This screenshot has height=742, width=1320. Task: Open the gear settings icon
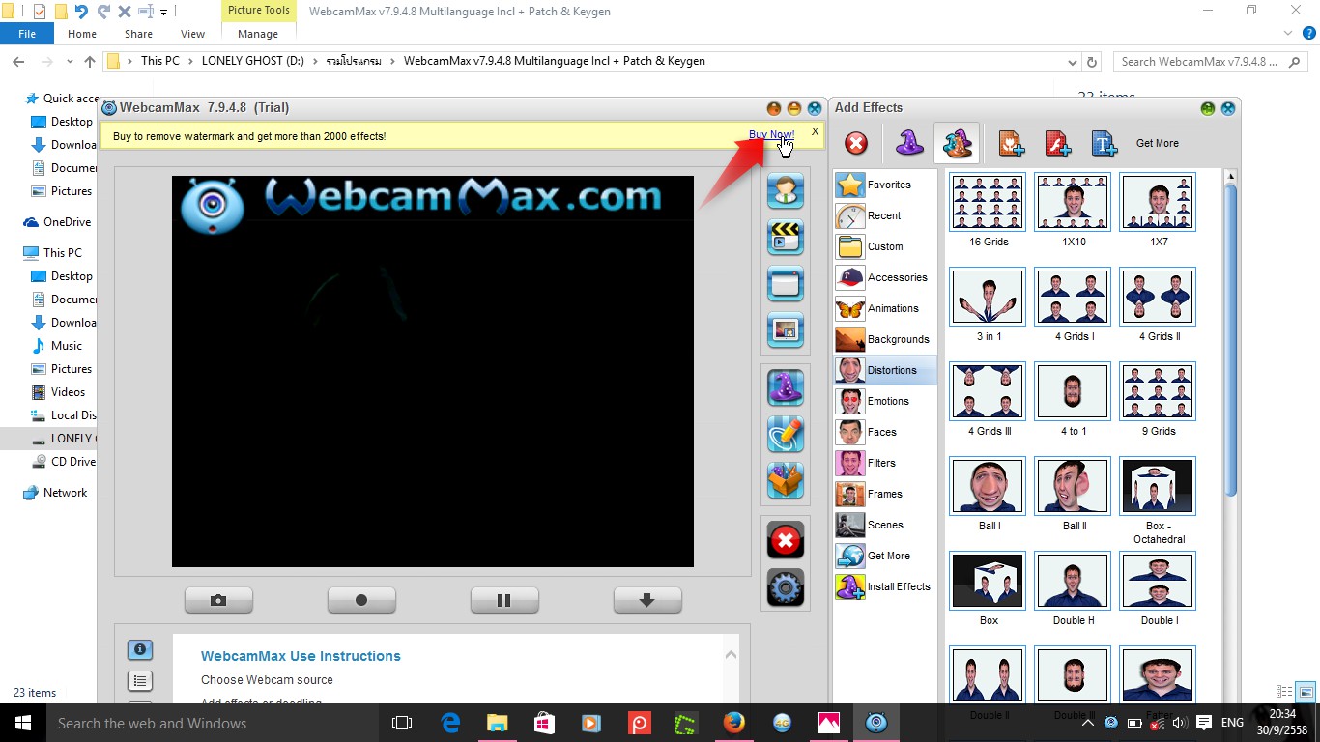click(786, 586)
